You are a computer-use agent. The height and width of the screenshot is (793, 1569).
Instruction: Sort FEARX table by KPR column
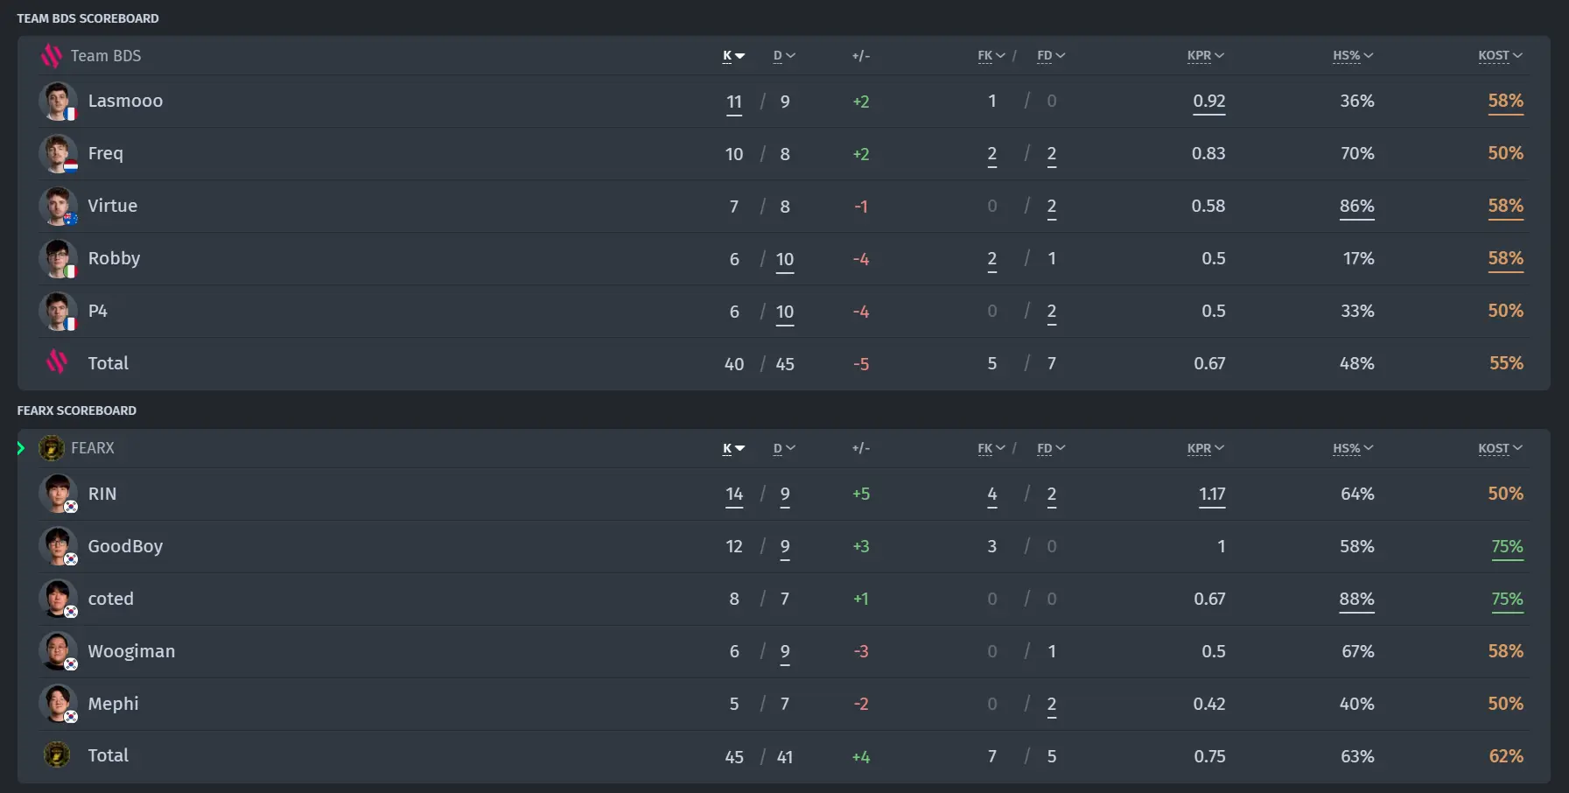point(1205,449)
